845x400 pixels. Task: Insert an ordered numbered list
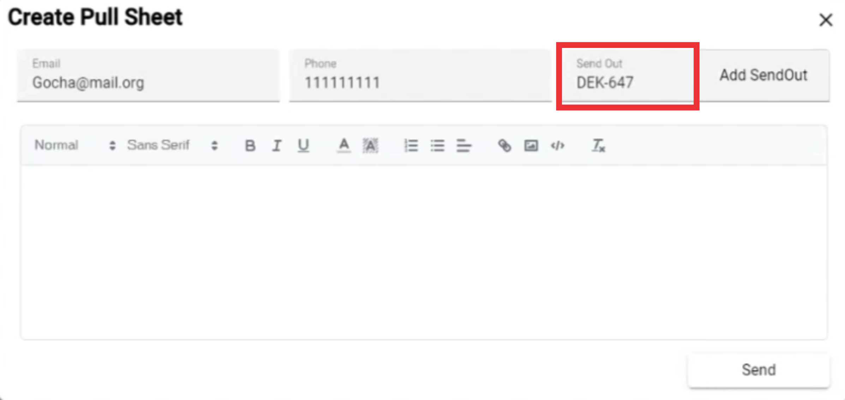pyautogui.click(x=411, y=145)
